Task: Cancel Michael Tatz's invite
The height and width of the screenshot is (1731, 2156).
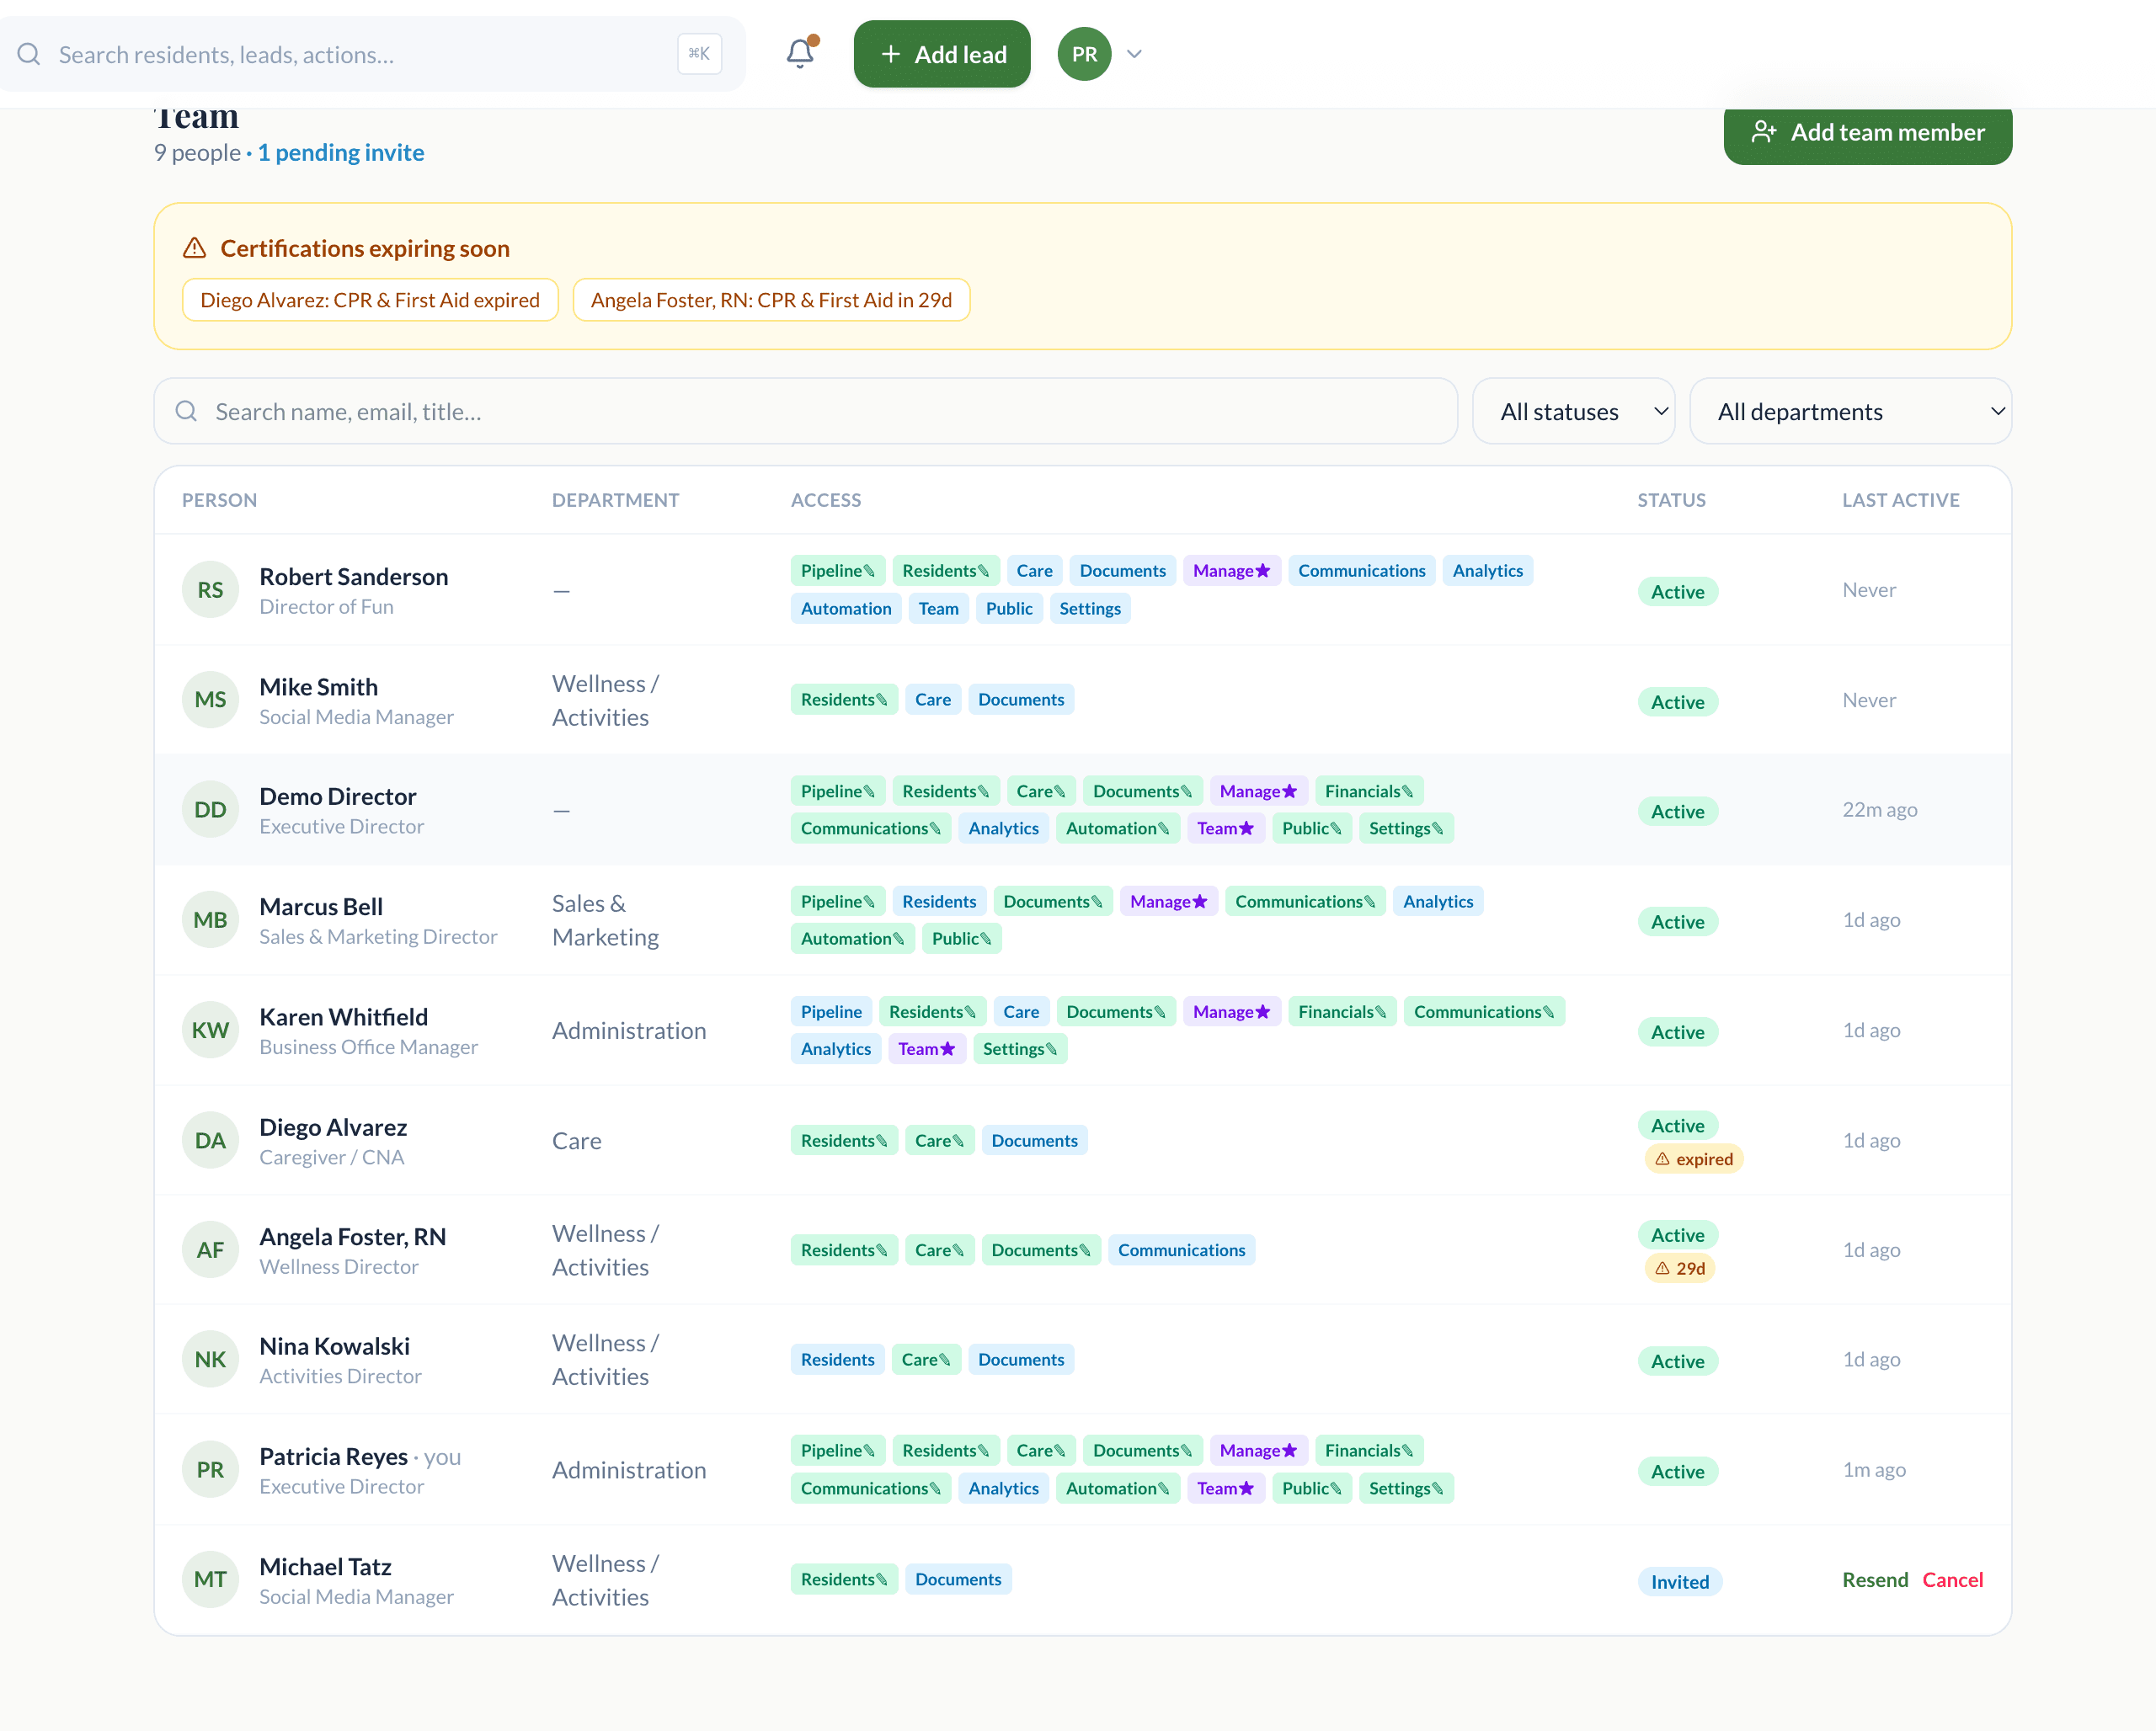Action: 1952,1580
